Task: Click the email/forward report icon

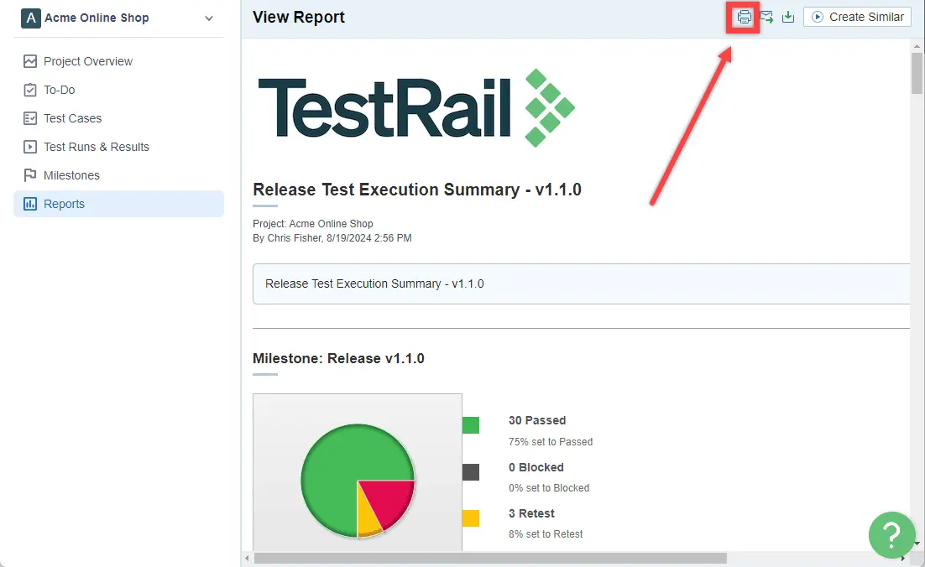Action: point(766,17)
